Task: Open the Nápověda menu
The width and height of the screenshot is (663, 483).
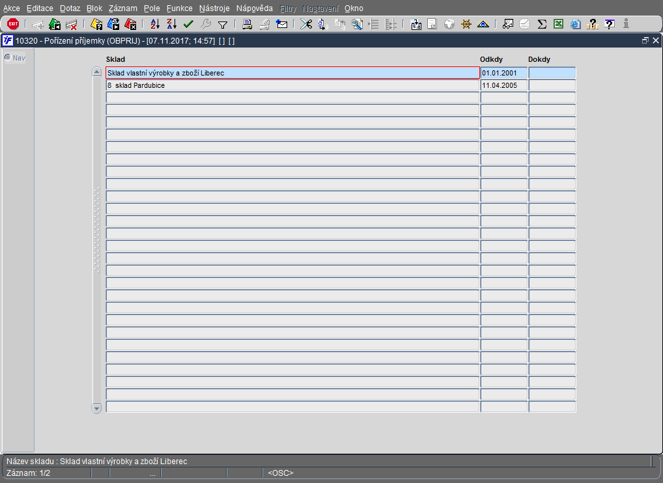Action: [x=255, y=8]
